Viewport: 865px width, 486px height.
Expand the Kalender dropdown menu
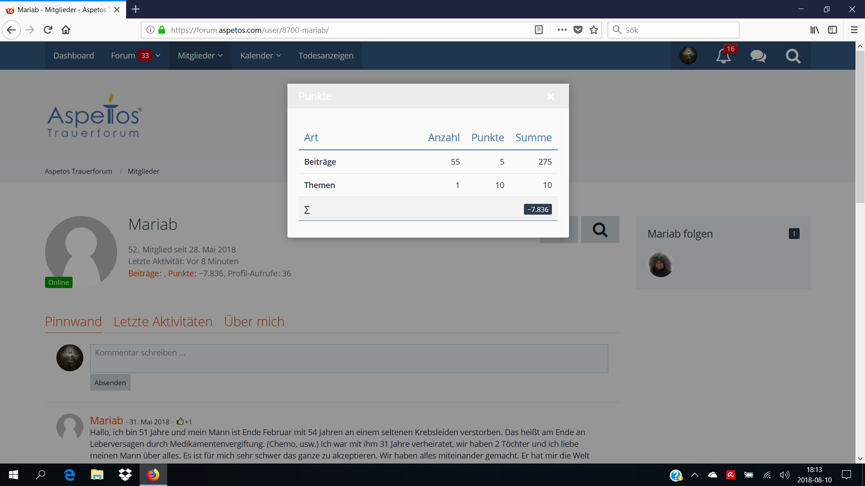pos(260,56)
